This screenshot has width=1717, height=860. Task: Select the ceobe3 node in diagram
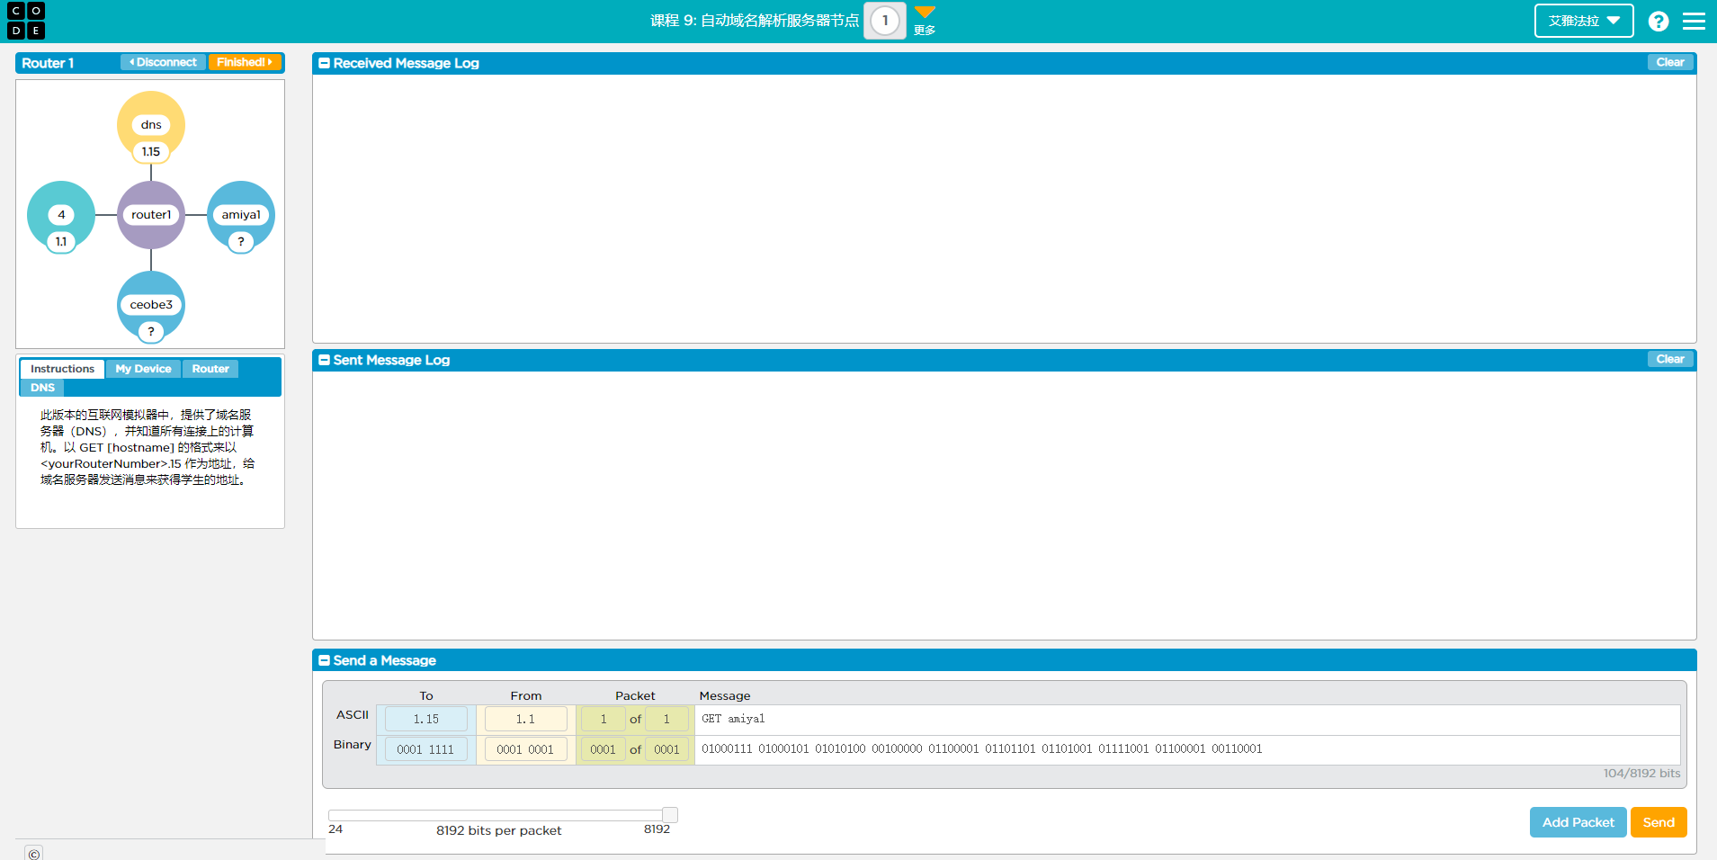(x=151, y=305)
